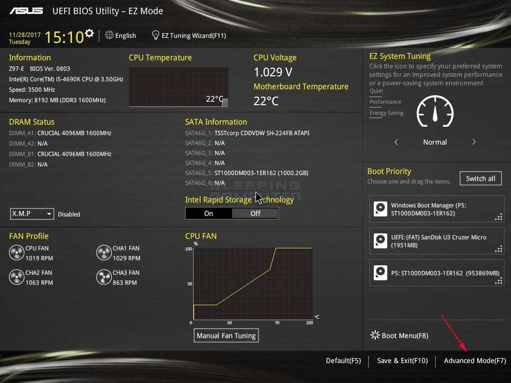Open the English language selector
The height and width of the screenshot is (383, 511).
120,35
